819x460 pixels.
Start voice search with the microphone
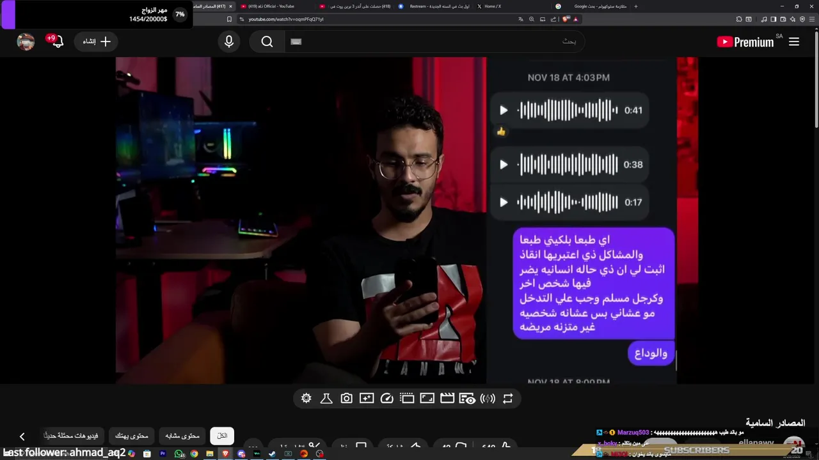[x=229, y=42]
